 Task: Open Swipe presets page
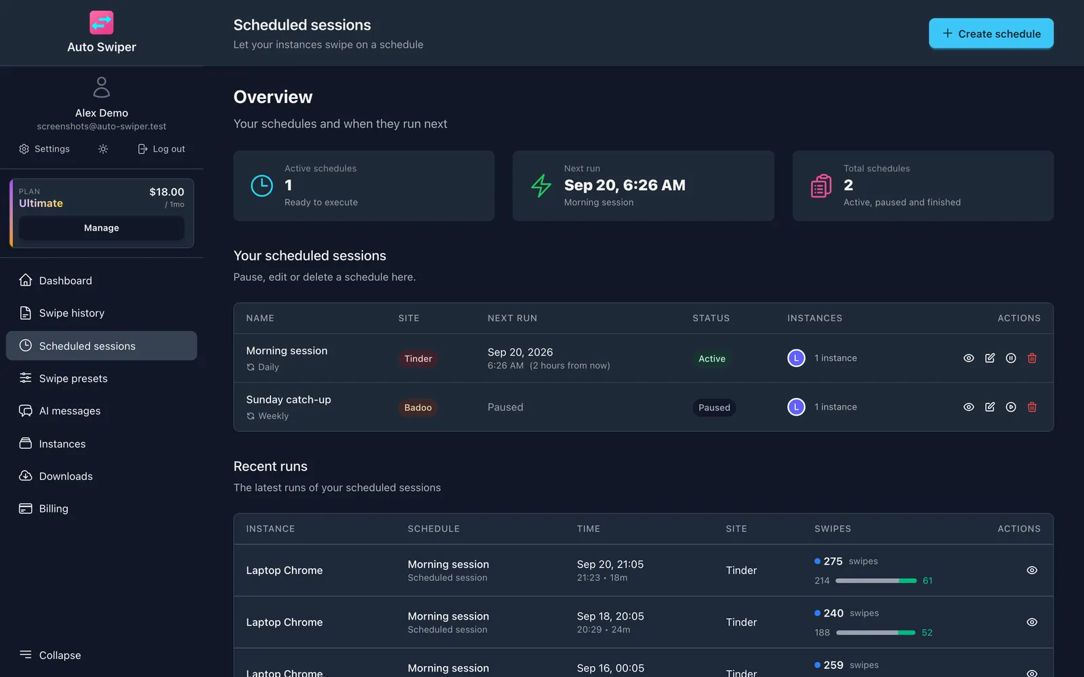point(102,378)
